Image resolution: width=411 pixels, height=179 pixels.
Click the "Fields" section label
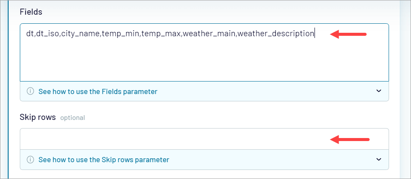click(31, 12)
